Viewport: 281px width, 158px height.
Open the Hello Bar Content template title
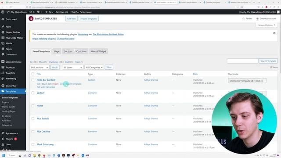point(46,80)
